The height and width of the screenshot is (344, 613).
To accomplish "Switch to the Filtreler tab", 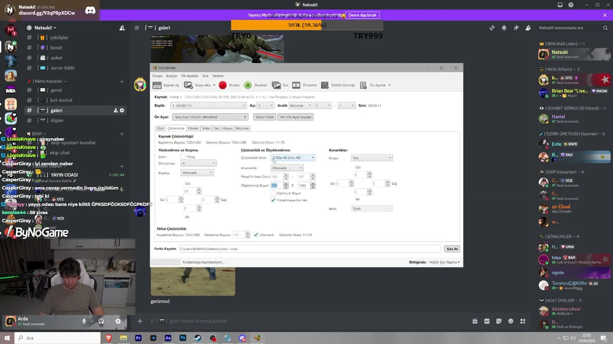I will (193, 128).
